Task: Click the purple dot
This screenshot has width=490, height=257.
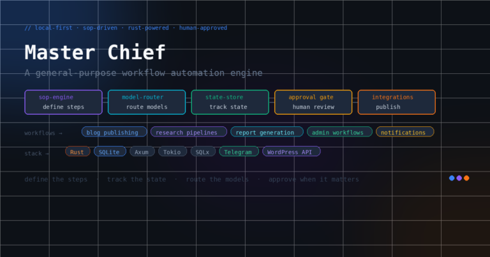Action: point(459,178)
